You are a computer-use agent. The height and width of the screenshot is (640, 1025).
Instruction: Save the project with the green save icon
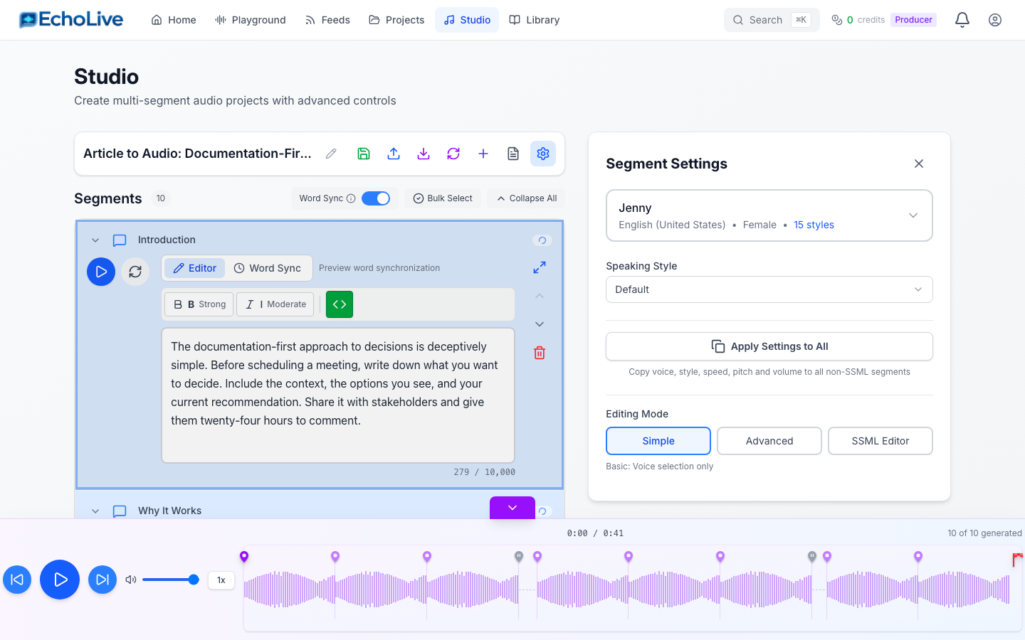coord(364,154)
